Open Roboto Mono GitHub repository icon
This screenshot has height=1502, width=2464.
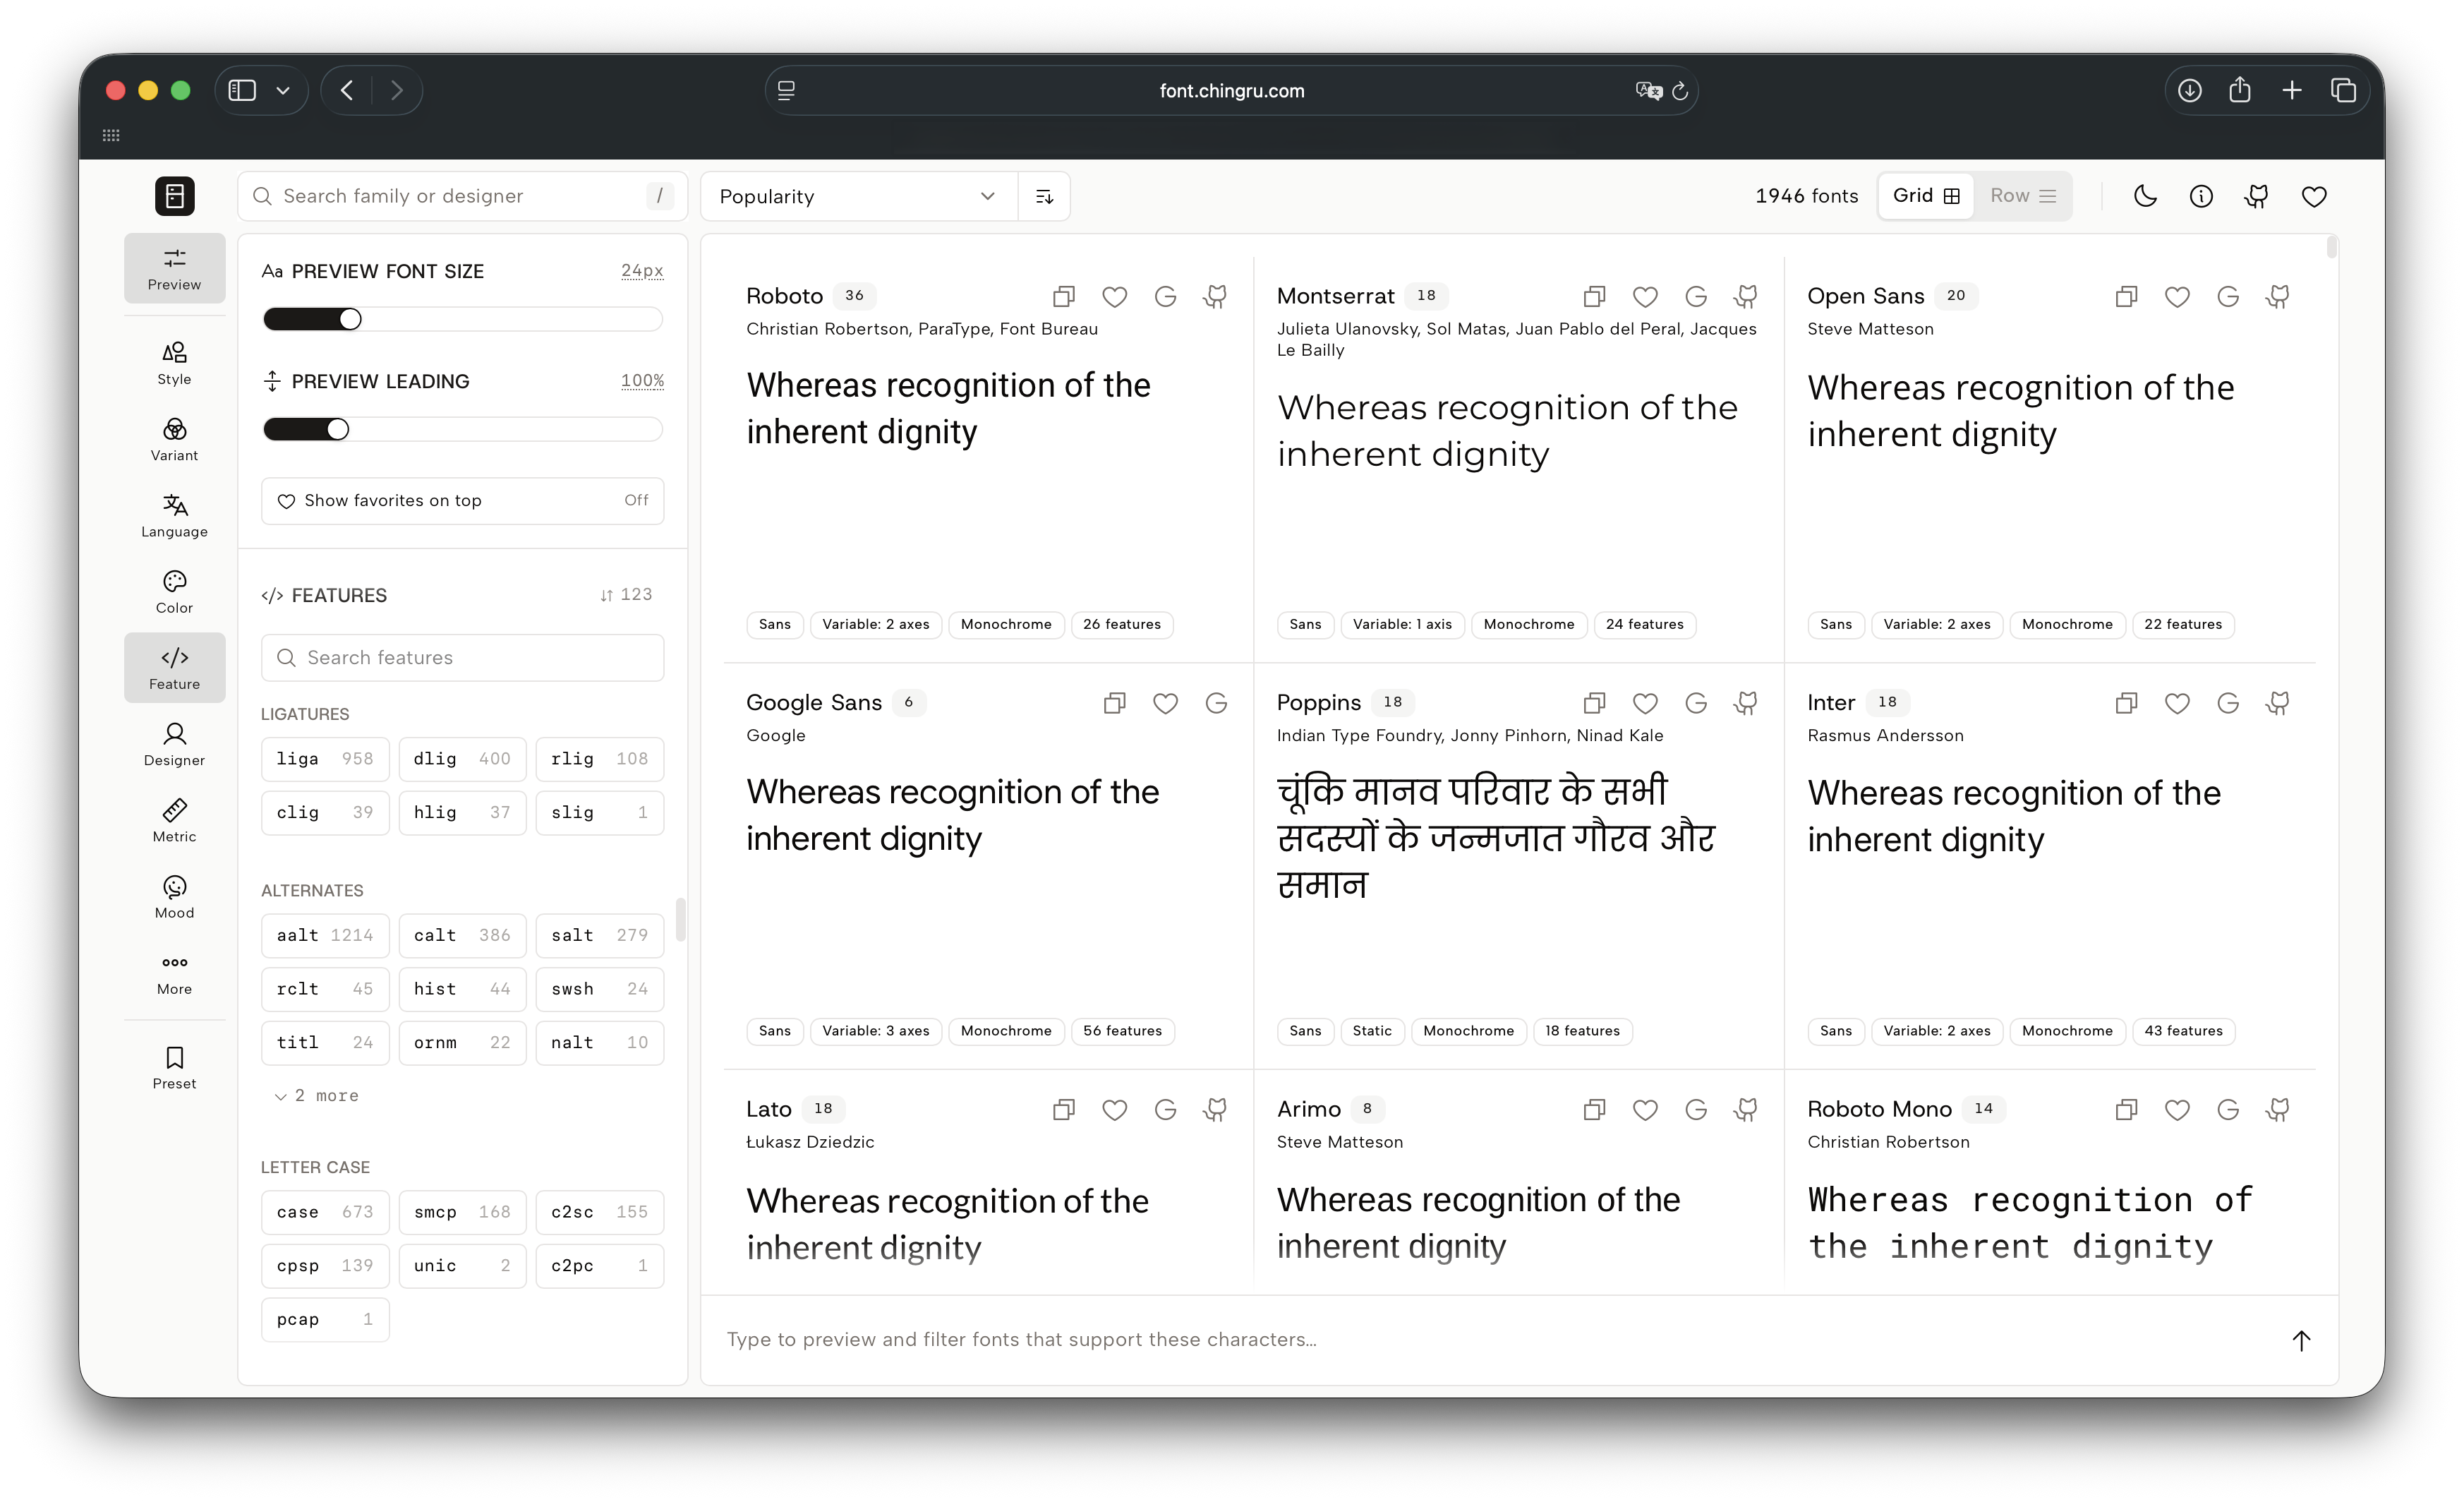(x=2278, y=1109)
